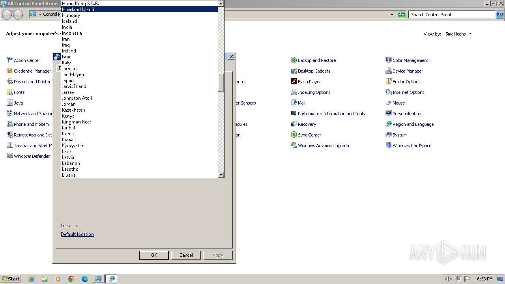
Task: Open Windows Defender icon
Action: coord(10,156)
